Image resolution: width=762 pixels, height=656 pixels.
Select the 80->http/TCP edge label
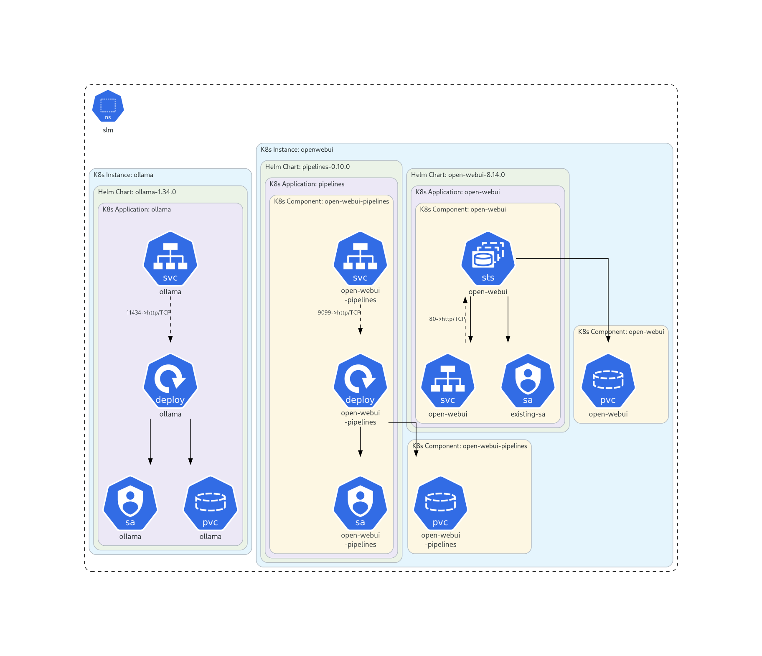coord(447,319)
